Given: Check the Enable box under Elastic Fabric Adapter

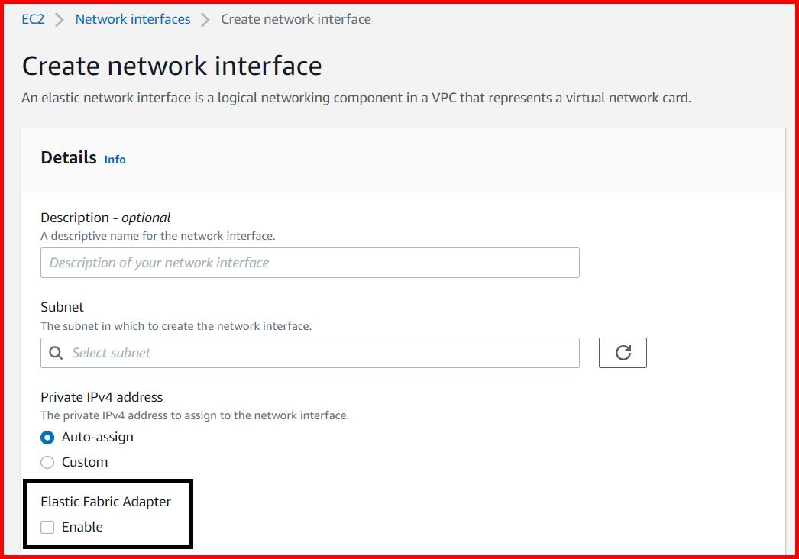Looking at the screenshot, I should pos(47,526).
